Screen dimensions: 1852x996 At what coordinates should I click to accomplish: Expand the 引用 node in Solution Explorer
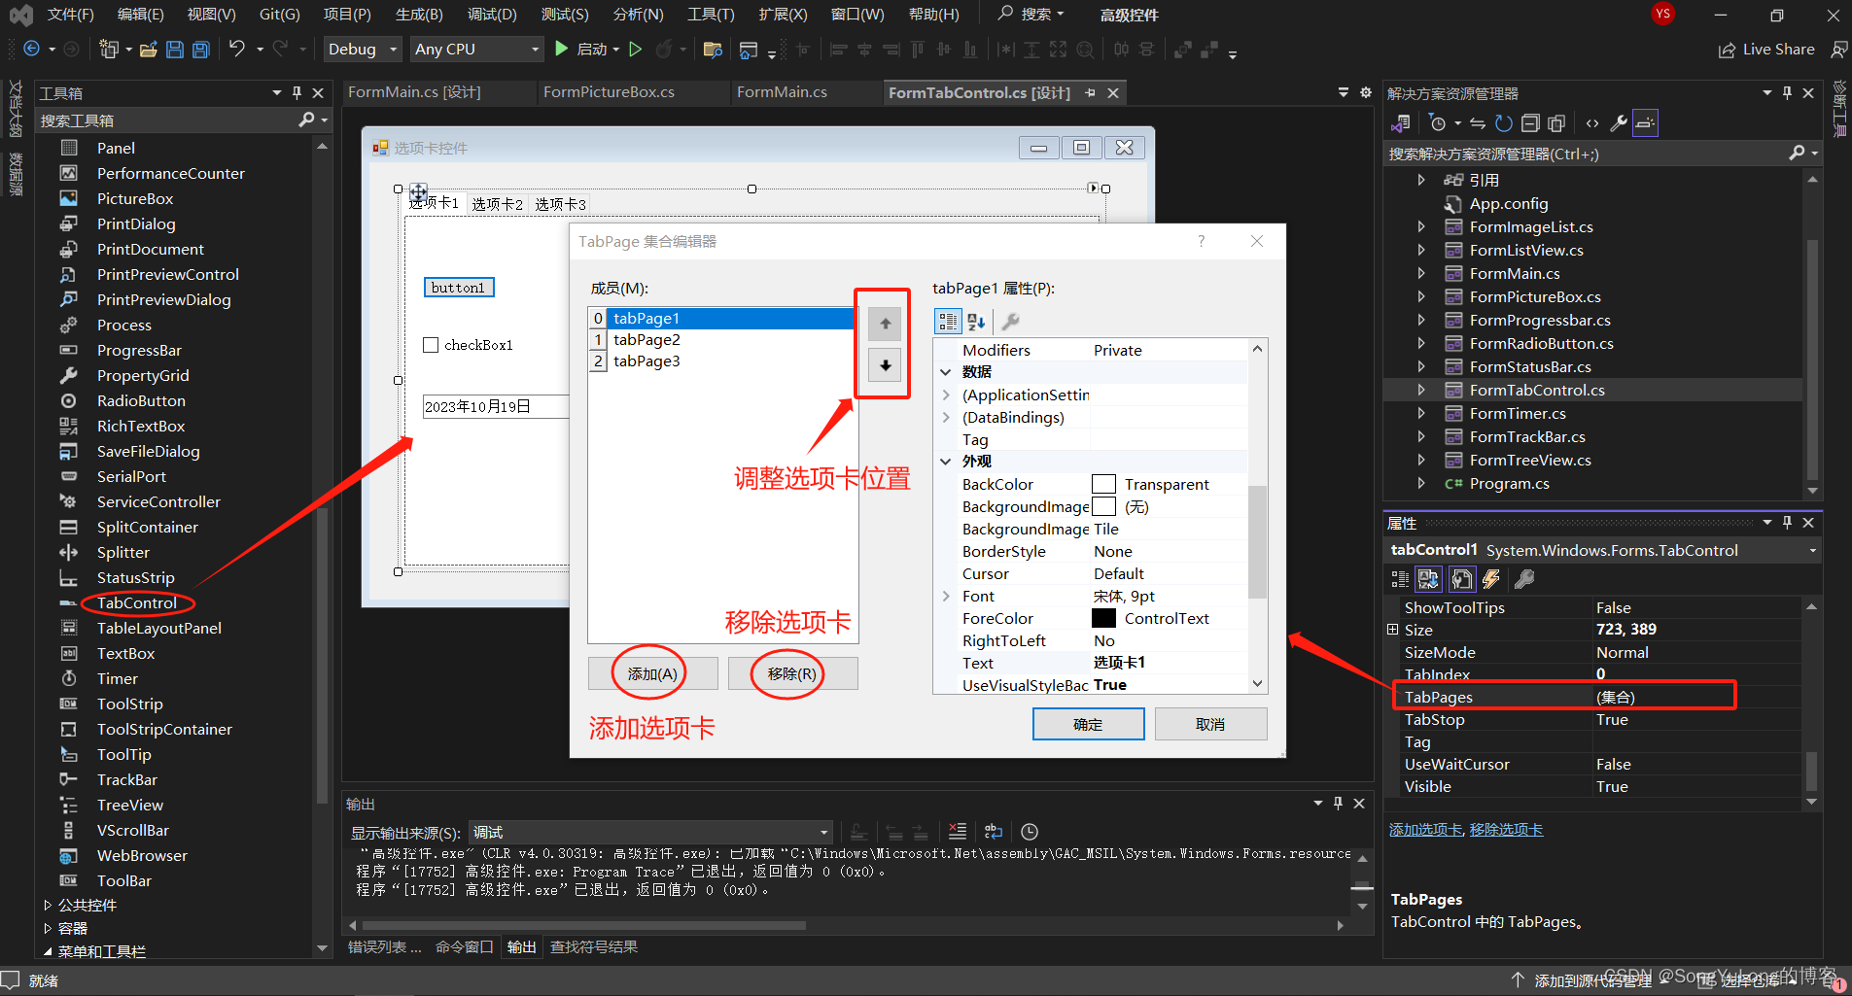tap(1421, 180)
